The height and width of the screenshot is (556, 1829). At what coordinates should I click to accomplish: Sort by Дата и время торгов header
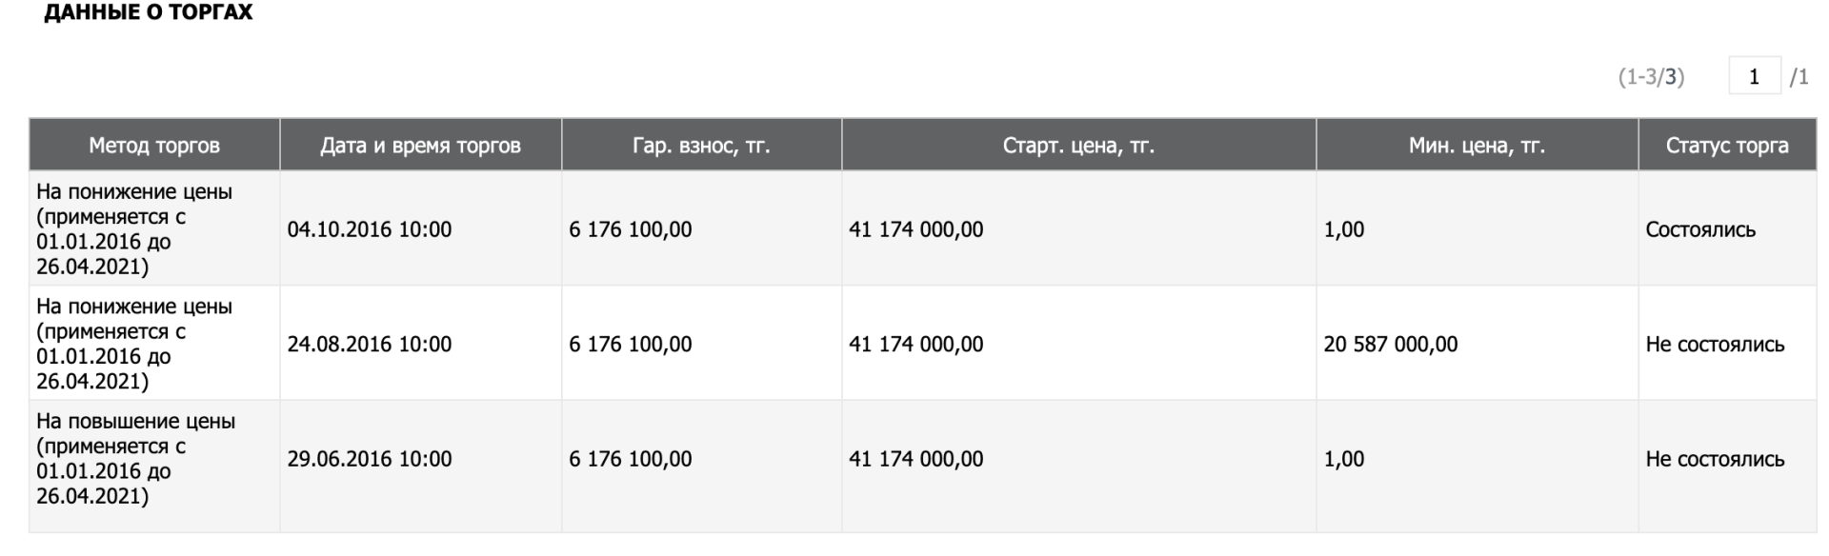point(420,146)
